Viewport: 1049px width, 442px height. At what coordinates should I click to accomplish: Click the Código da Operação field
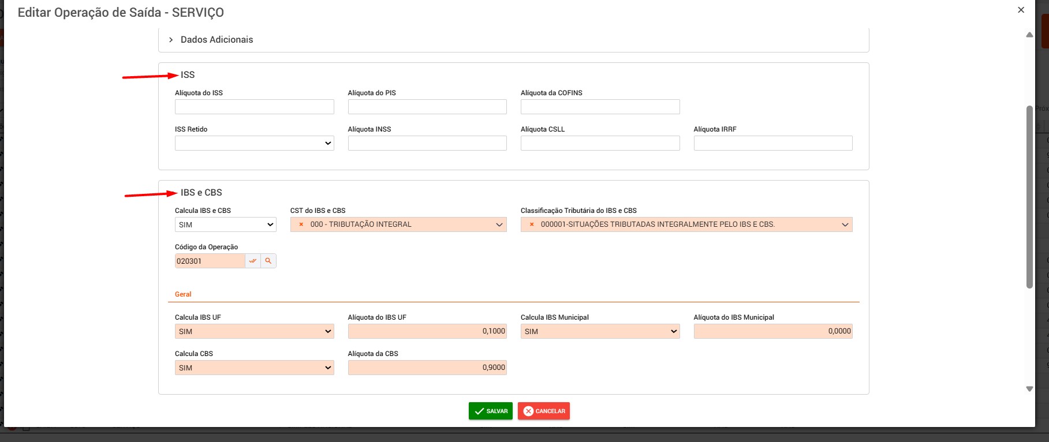pos(210,261)
